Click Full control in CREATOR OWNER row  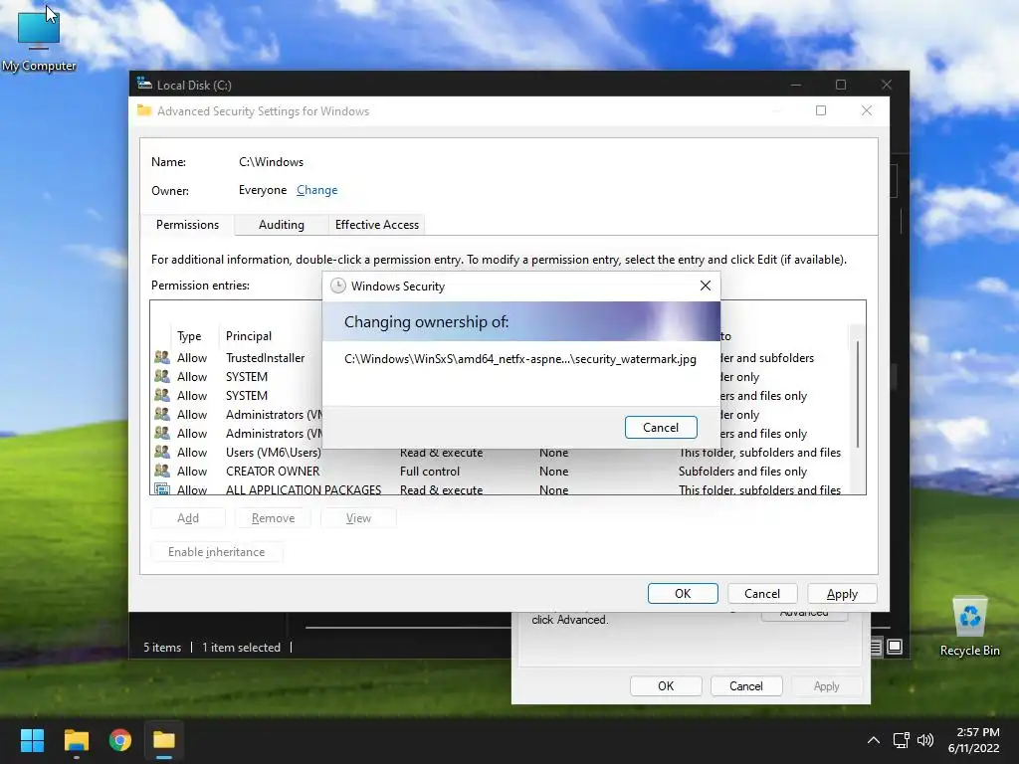click(430, 471)
